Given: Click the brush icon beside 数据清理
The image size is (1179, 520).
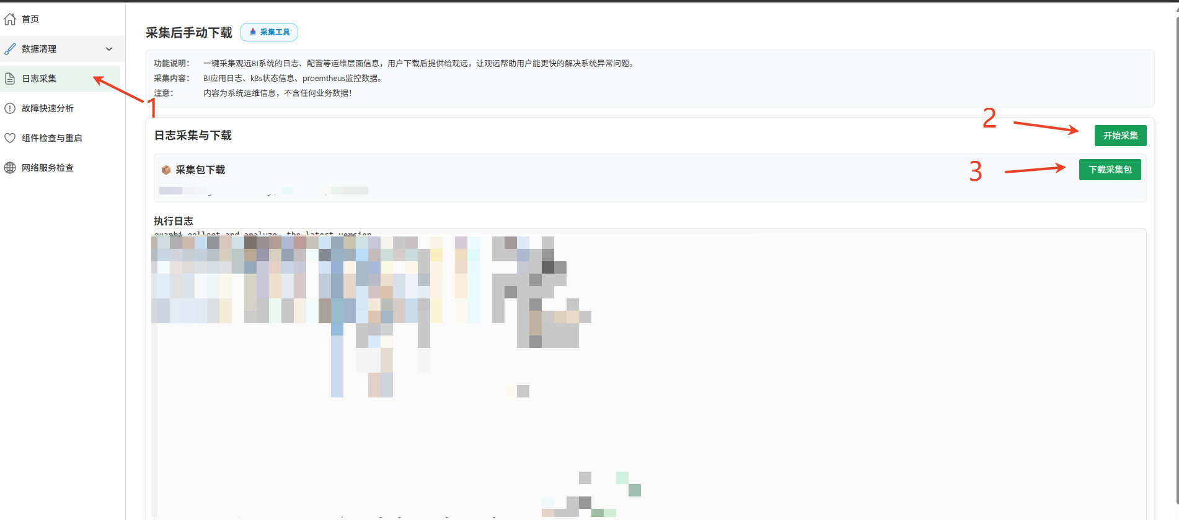Looking at the screenshot, I should [x=10, y=49].
